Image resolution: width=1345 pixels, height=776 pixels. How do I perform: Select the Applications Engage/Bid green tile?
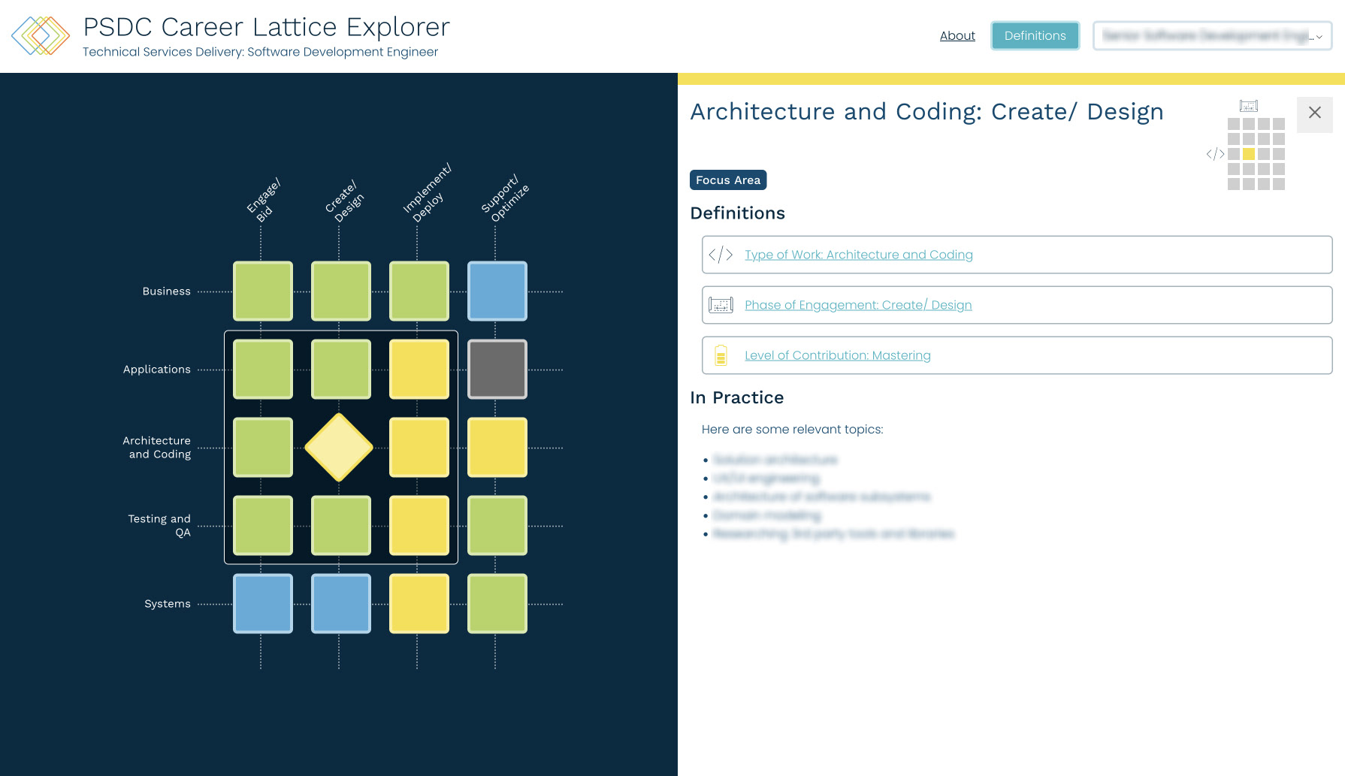click(263, 370)
